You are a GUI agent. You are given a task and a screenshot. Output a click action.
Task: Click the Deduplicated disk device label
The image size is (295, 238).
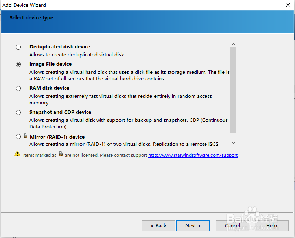click(x=60, y=47)
